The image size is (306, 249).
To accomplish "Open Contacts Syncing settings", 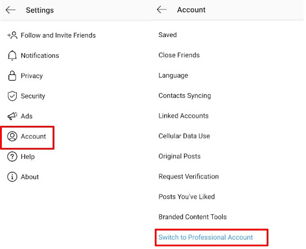I will pos(185,96).
